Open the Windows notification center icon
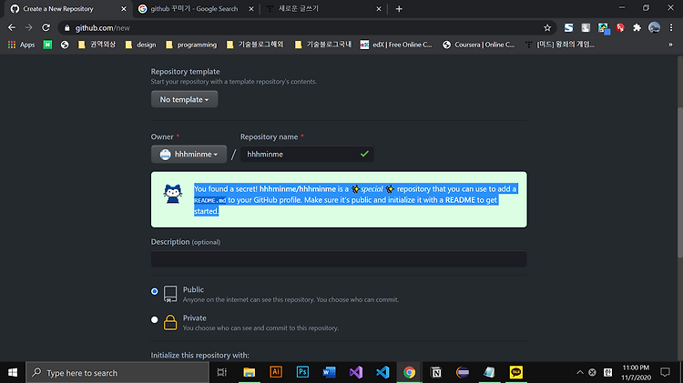683x383 pixels. coord(665,373)
